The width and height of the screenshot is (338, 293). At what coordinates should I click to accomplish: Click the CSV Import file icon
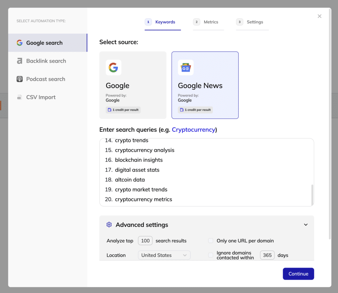coord(19,97)
